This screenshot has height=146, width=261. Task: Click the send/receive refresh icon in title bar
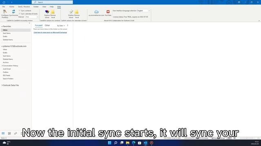click(x=4, y=2)
